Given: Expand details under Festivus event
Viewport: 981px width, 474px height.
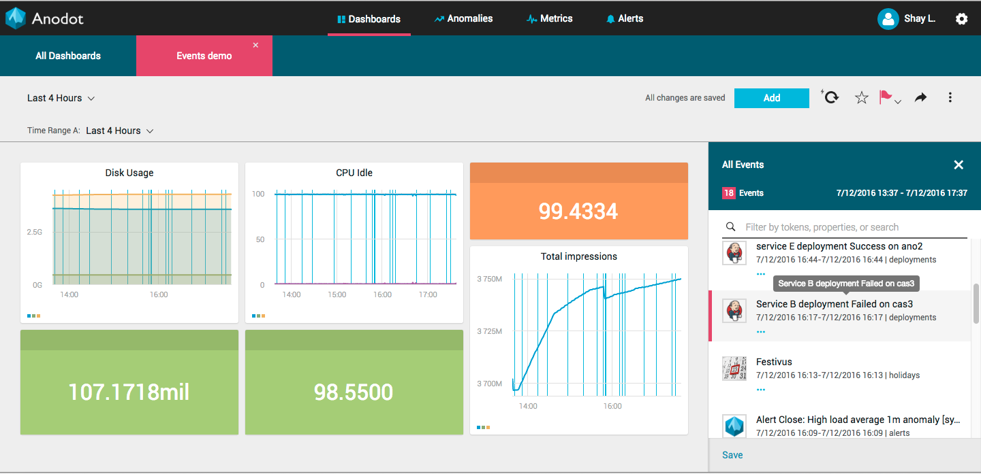Looking at the screenshot, I should tap(761, 390).
